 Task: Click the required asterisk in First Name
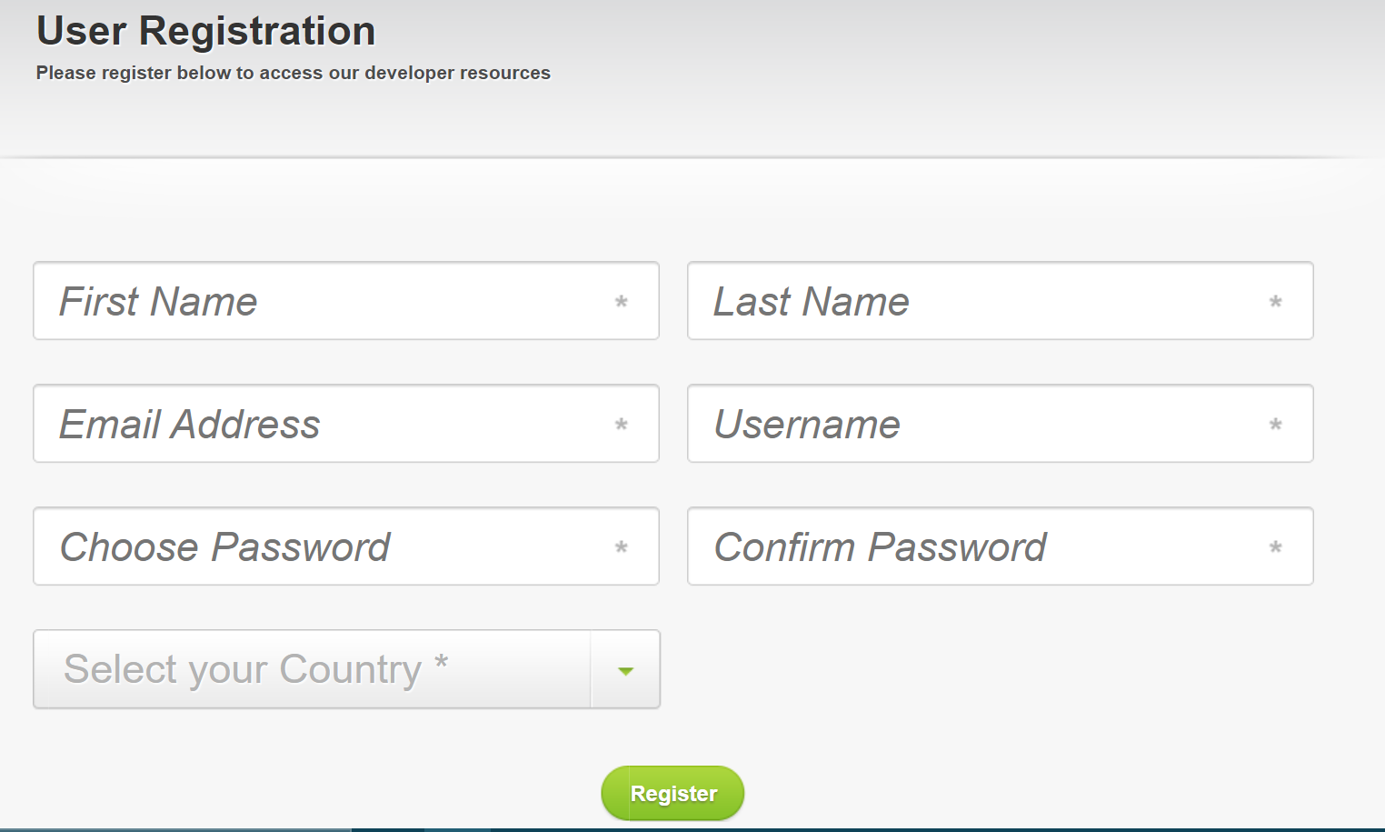[622, 302]
